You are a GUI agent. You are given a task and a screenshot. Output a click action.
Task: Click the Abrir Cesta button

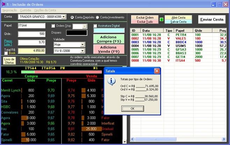(x=178, y=17)
